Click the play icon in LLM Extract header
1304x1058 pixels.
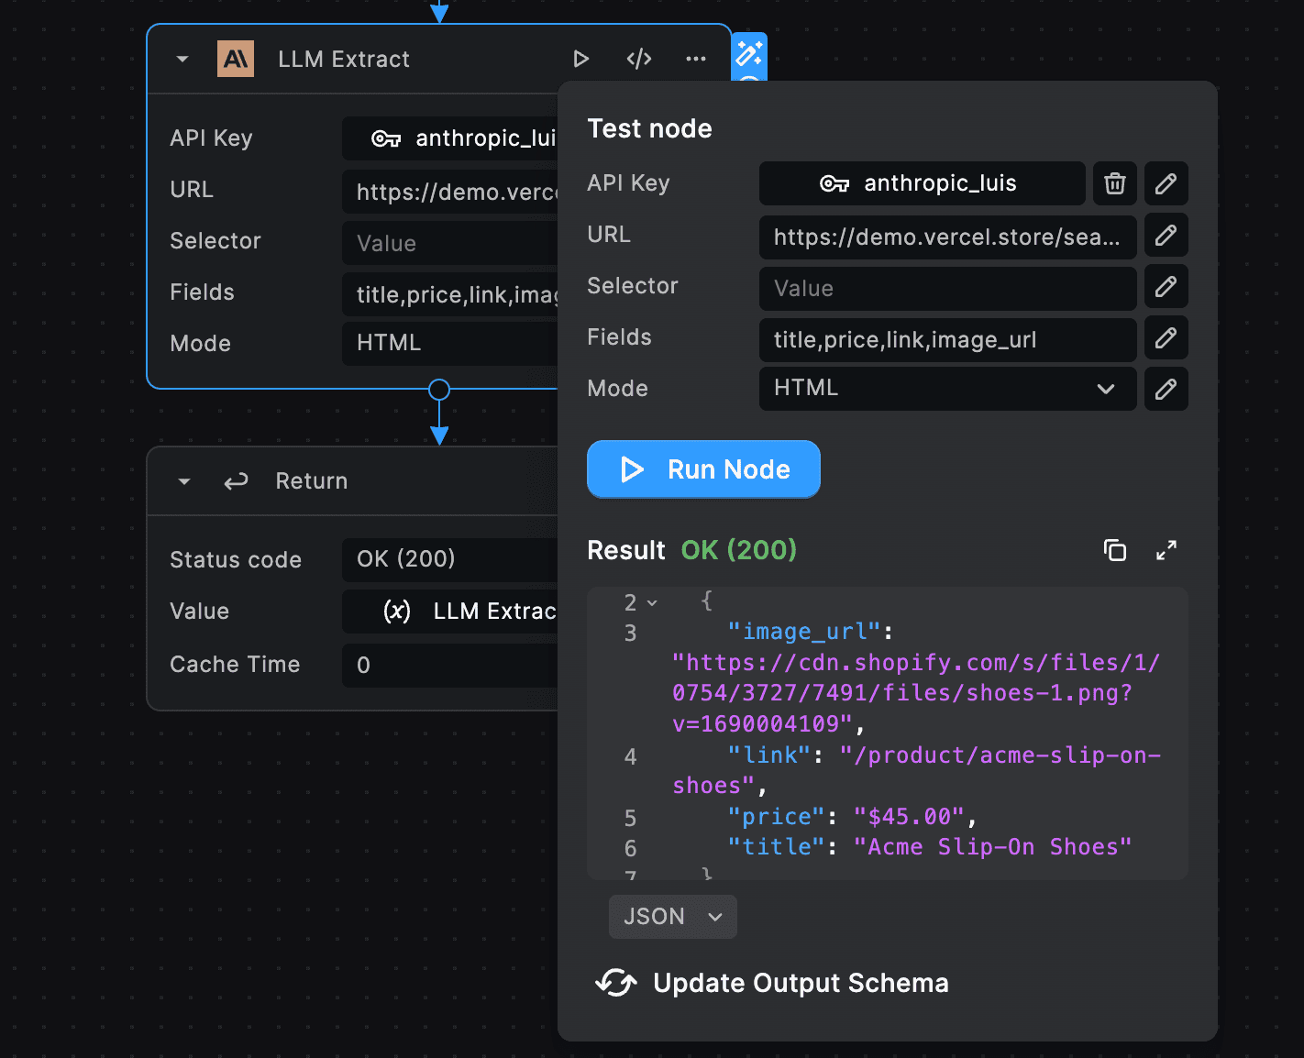[x=580, y=59]
